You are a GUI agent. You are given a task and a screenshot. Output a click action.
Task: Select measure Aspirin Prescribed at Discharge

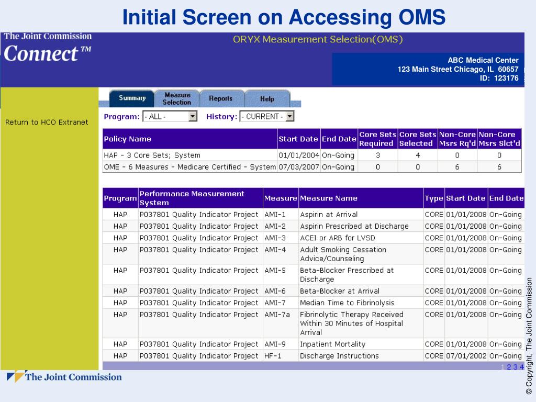click(x=354, y=226)
